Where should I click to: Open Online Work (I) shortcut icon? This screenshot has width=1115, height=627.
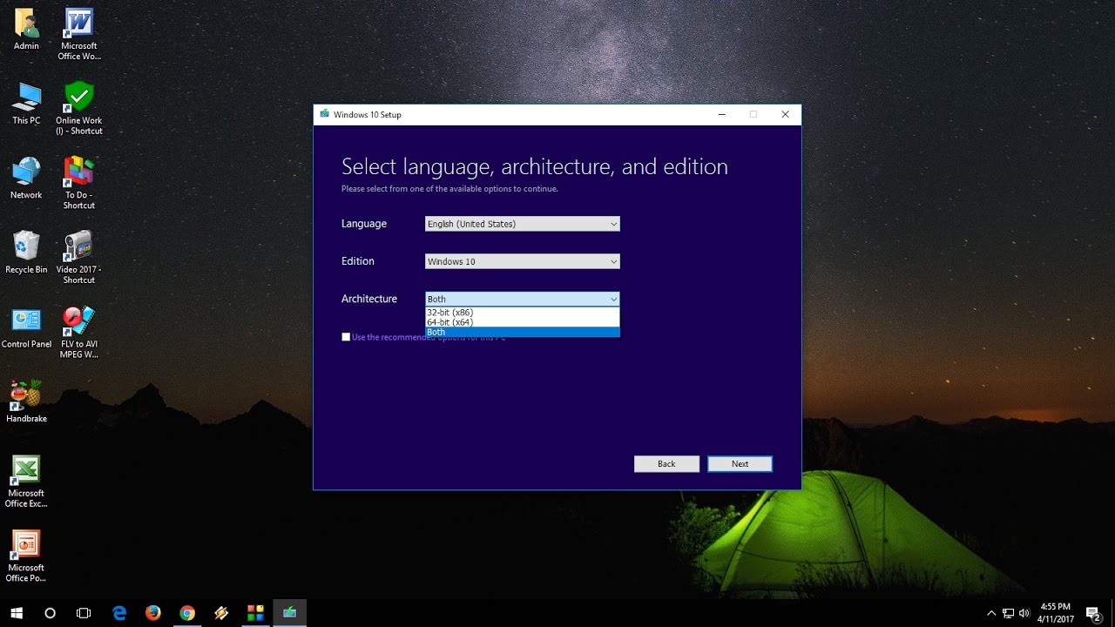[78, 109]
